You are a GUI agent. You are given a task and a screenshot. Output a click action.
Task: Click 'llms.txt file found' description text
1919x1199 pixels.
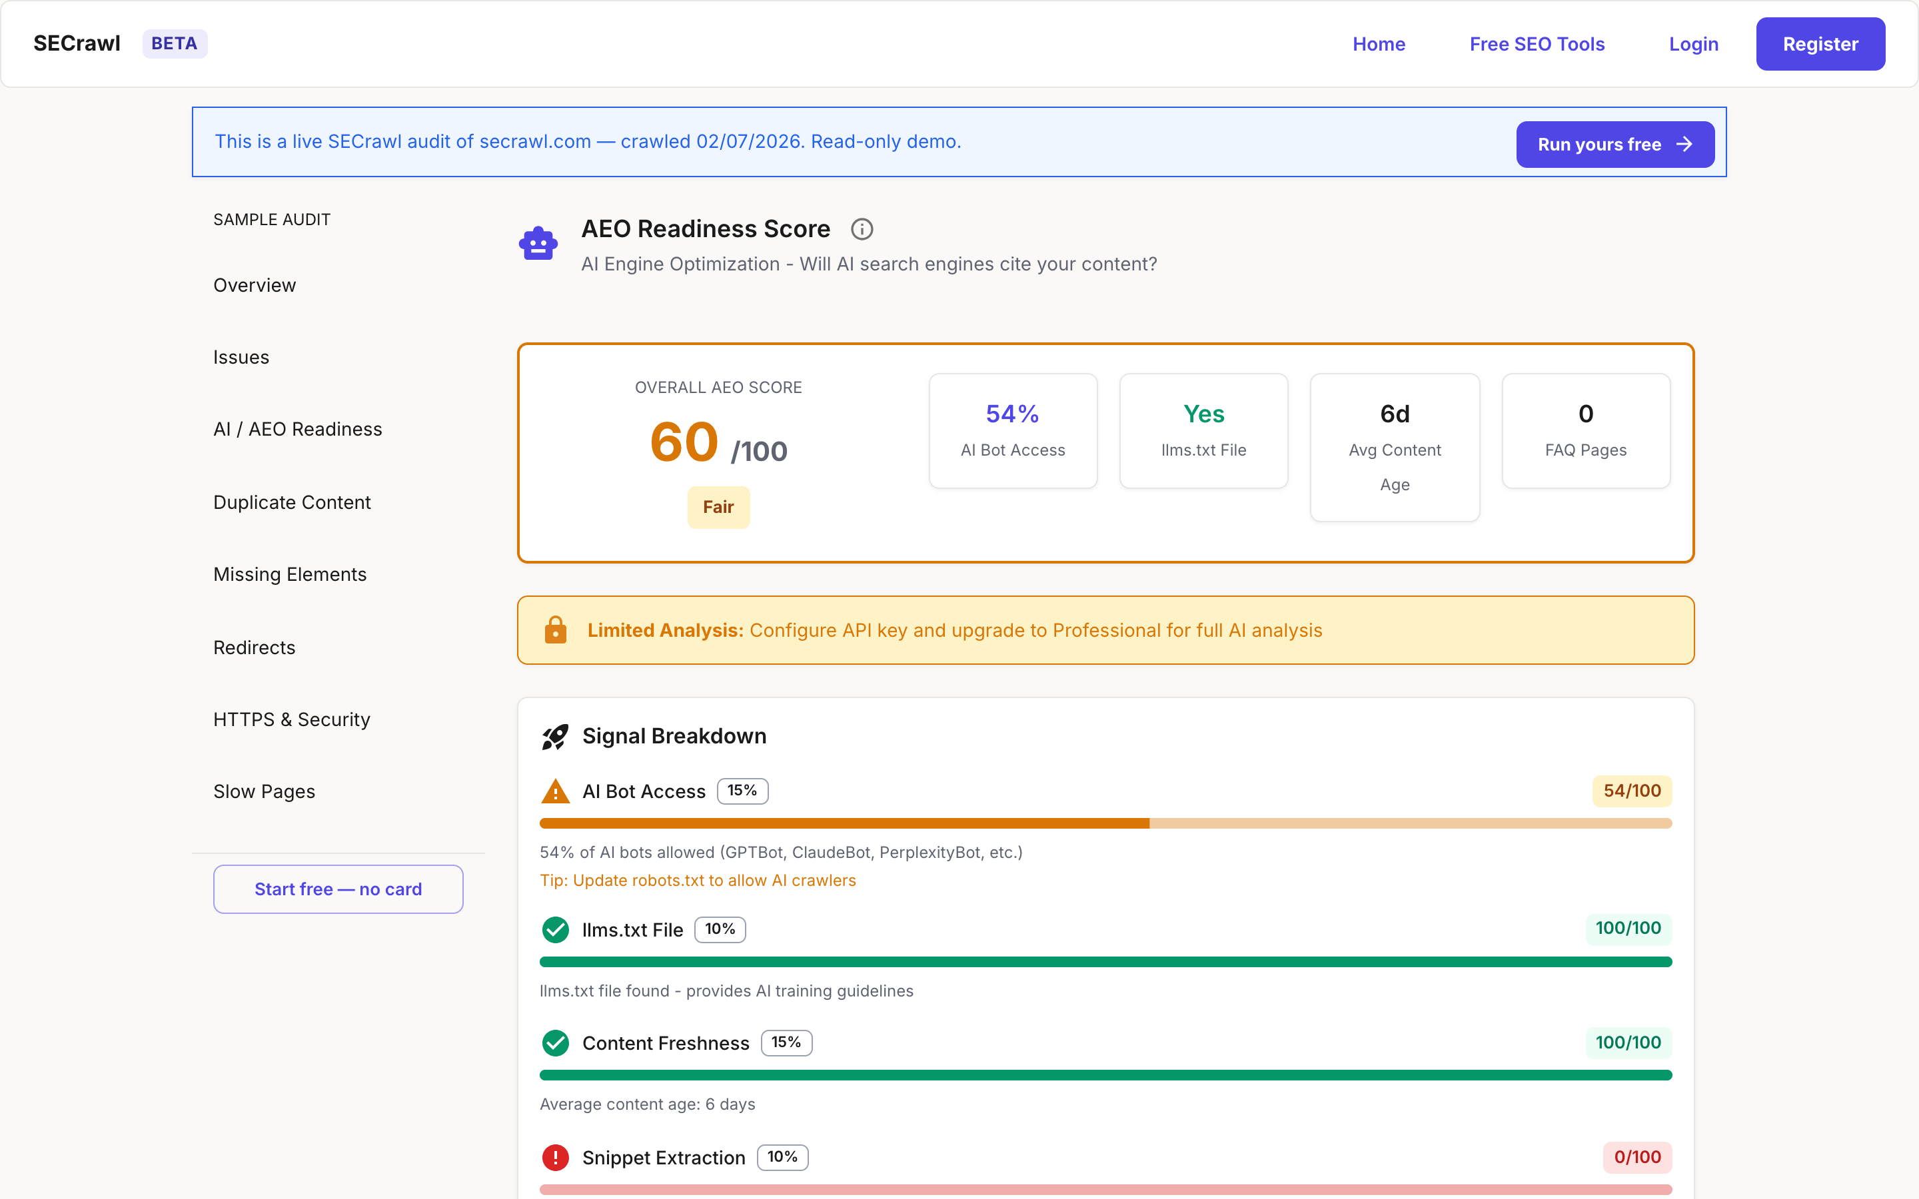[x=726, y=991]
